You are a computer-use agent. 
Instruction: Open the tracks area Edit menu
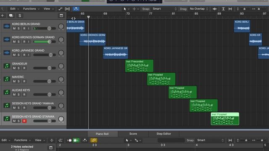point(14,9)
